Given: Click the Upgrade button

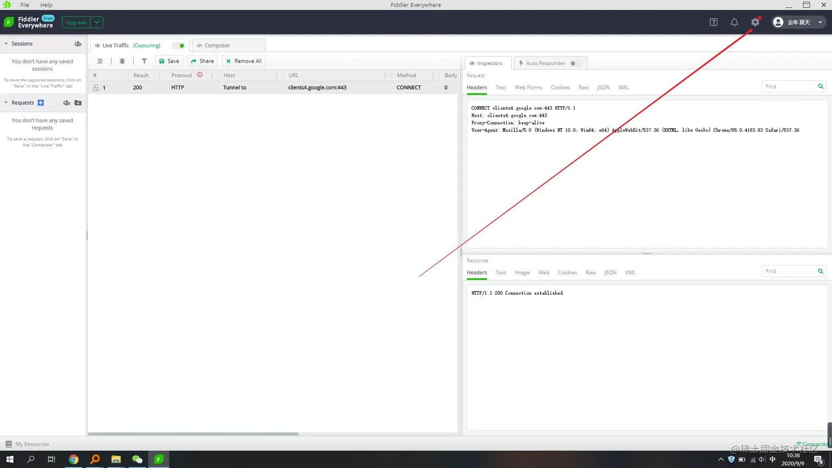Looking at the screenshot, I should click(76, 23).
